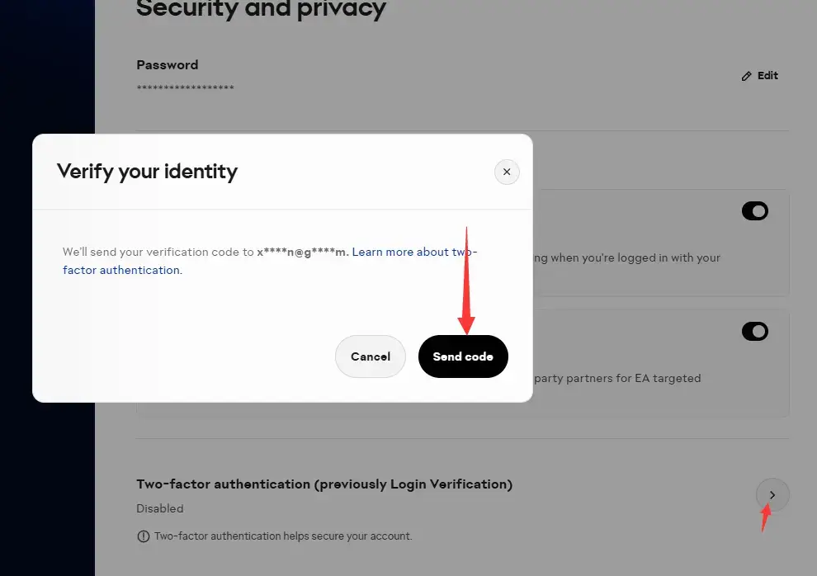Image resolution: width=817 pixels, height=576 pixels.
Task: Click the Password section label
Action: [x=168, y=65]
